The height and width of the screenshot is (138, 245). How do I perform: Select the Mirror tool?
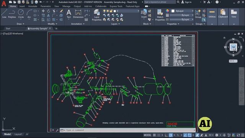(x=49, y=15)
